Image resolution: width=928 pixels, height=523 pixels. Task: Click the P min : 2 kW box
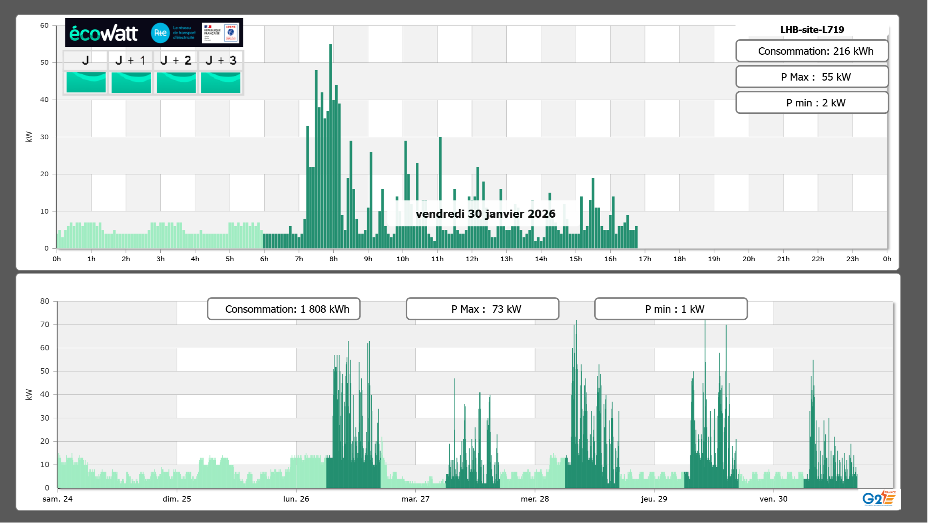pos(812,103)
